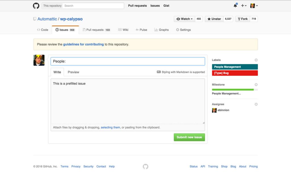Click the red [Type] Bug label

tap(235, 73)
